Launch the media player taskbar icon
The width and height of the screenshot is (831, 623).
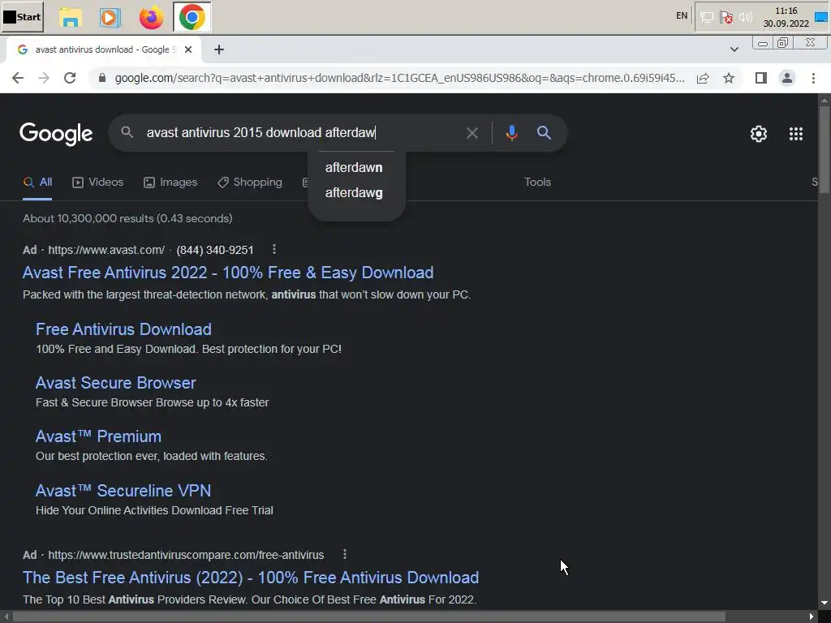(110, 18)
